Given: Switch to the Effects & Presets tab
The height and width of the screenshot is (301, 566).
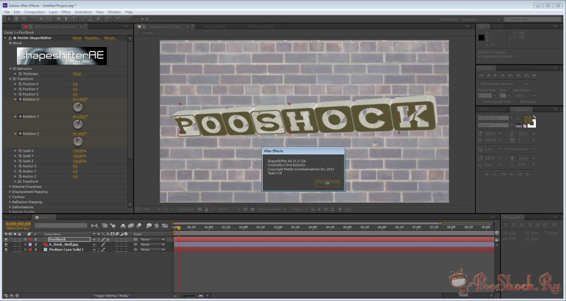Looking at the screenshot, I should (x=492, y=109).
